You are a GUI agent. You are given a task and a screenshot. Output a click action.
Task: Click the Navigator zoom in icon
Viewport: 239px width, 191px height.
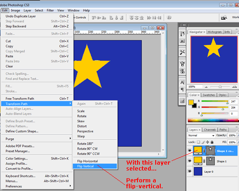click(x=234, y=87)
